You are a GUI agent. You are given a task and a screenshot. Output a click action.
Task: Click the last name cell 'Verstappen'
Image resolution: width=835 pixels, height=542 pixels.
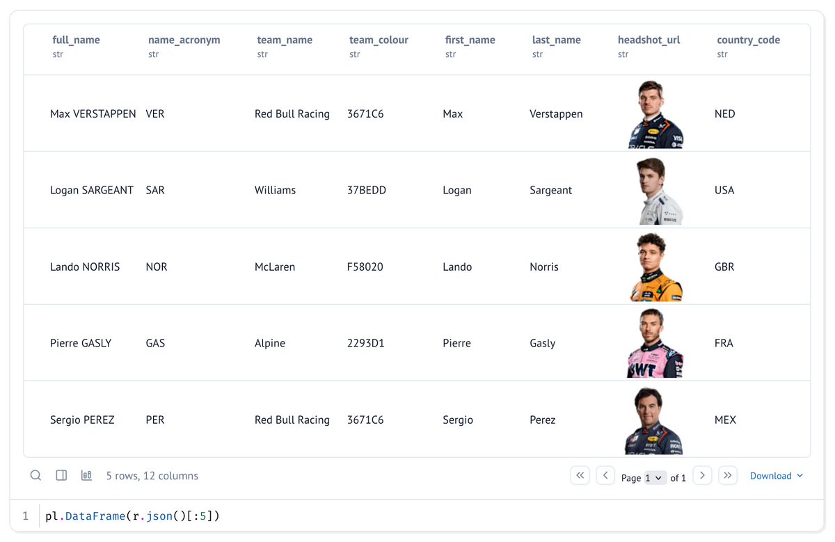pos(556,113)
